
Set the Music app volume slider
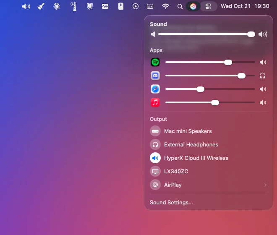tap(210, 102)
